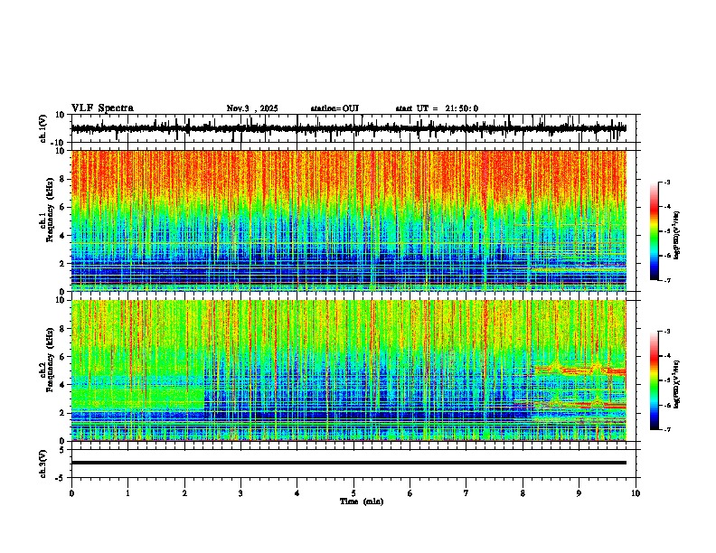Click time axis tick label "1"

128,493
